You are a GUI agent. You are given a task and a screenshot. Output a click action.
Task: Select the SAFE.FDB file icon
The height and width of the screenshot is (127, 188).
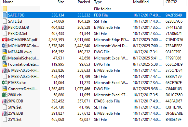click(x=5, y=15)
